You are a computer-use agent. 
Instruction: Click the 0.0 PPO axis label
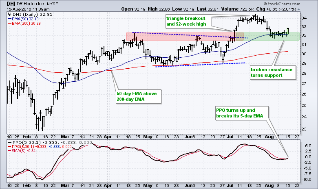(x=308, y=157)
